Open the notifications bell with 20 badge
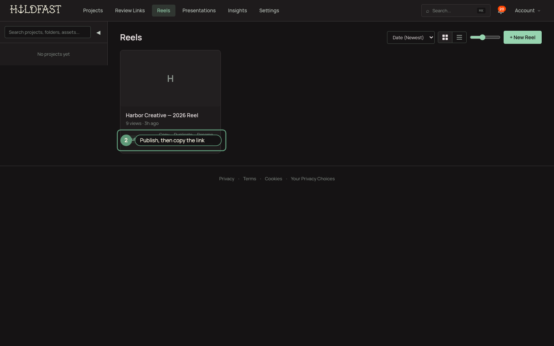The height and width of the screenshot is (346, 554). (501, 10)
